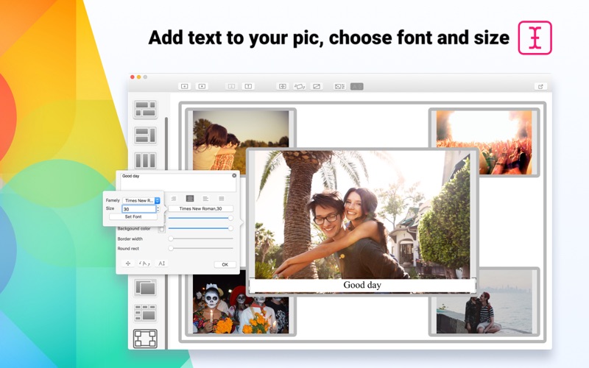Set text alignment to right
The image size is (589, 368).
coord(174,198)
